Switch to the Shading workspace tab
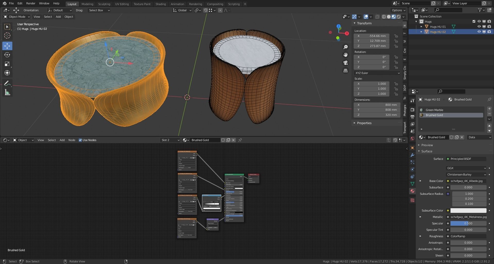 pos(161,4)
